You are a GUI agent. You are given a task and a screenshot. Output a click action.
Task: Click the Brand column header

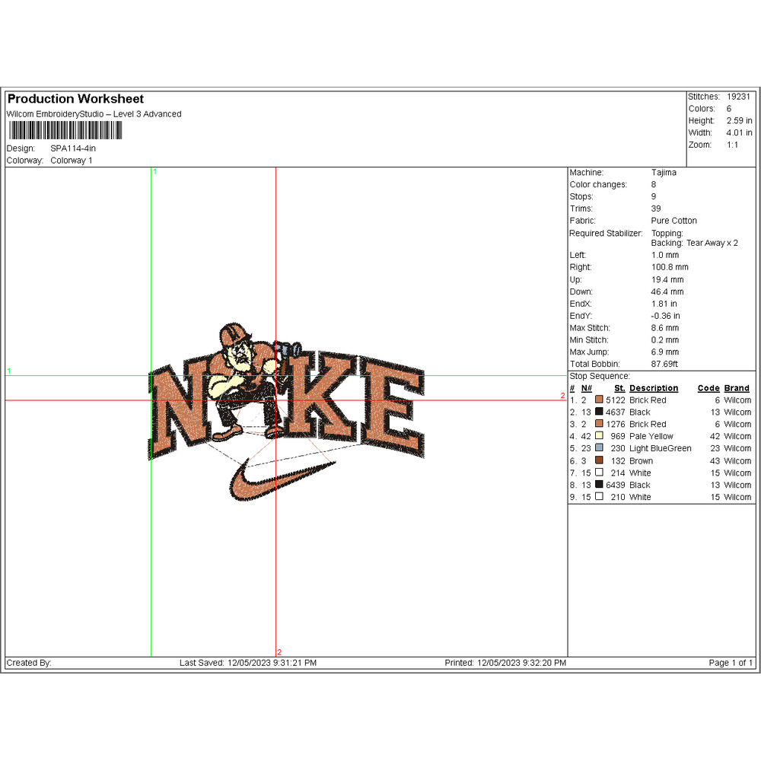(x=737, y=388)
